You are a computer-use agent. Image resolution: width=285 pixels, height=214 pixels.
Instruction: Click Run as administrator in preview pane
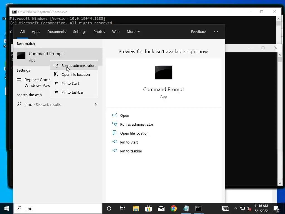137,124
